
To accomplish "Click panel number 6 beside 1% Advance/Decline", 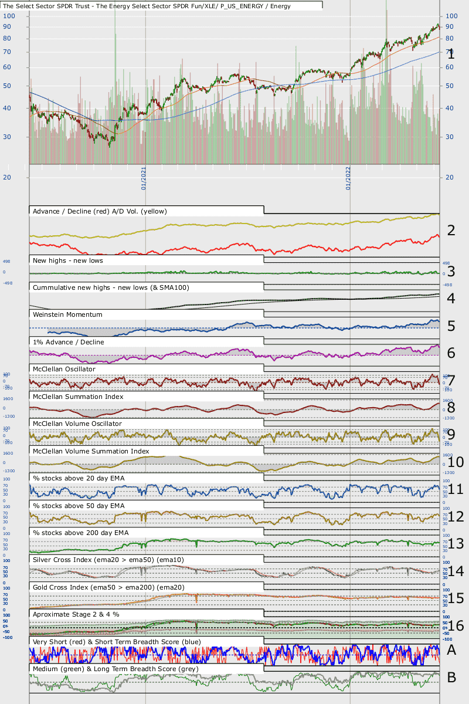I will tap(451, 353).
